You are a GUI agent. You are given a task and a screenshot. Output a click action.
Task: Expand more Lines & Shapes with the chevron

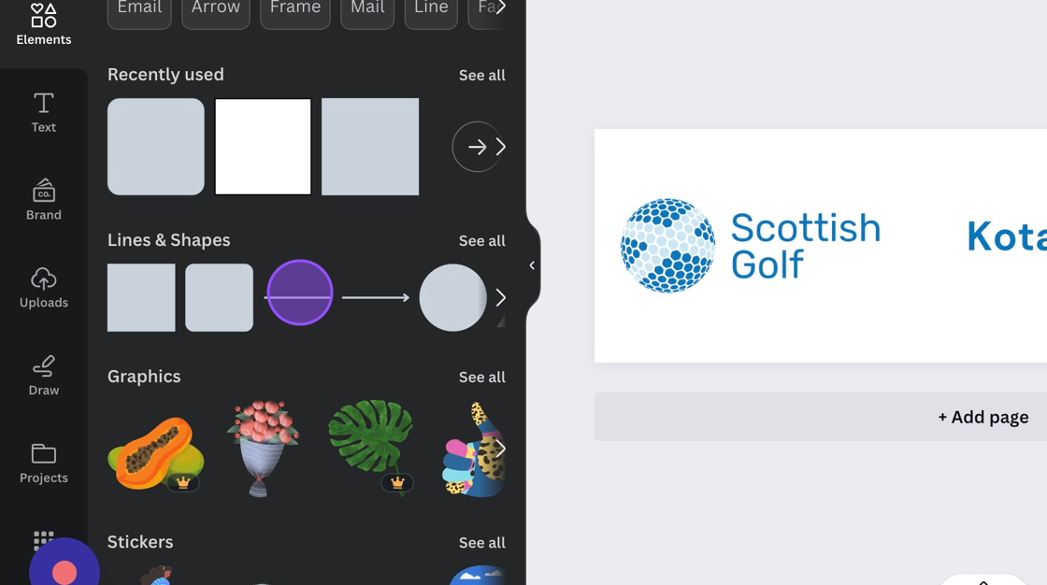coord(501,298)
